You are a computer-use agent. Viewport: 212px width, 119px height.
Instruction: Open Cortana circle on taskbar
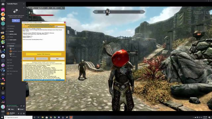(x=34, y=117)
